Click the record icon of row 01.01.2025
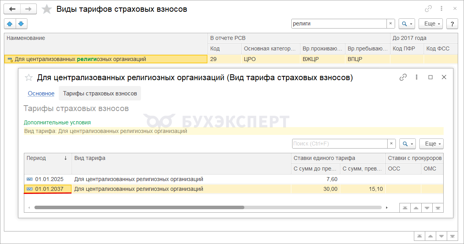Viewport: 464px width, 244px height. tap(30, 179)
